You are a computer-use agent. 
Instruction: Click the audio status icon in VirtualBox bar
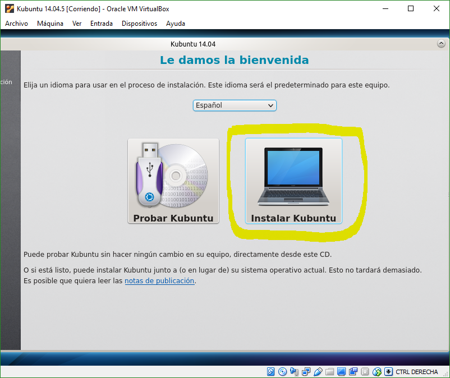[295, 372]
